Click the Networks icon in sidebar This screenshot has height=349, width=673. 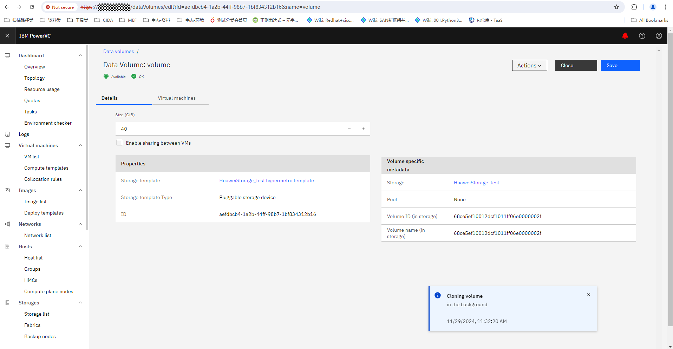coord(7,224)
